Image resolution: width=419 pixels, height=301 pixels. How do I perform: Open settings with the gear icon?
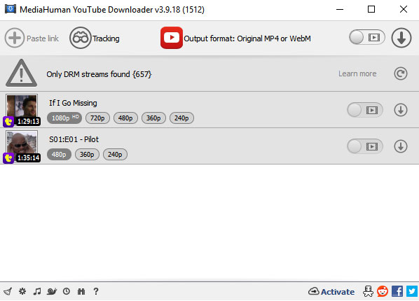coord(22,291)
